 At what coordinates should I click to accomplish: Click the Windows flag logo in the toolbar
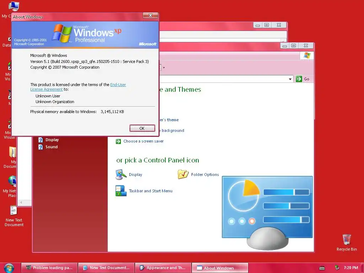click(307, 55)
